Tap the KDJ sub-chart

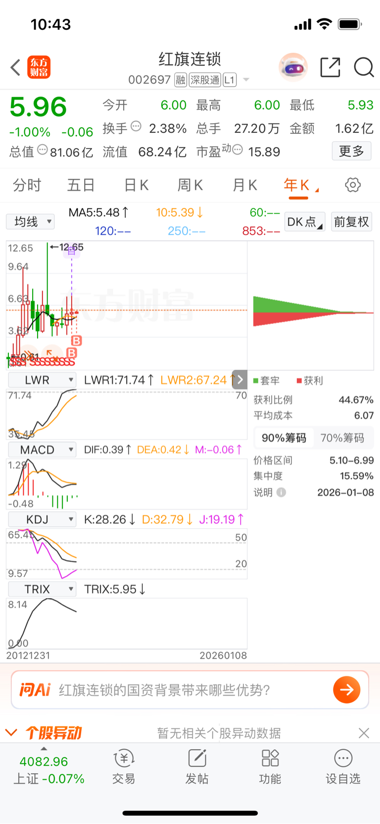127,553
